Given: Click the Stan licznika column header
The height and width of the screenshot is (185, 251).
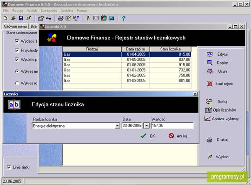Looking at the screenshot, I should (x=170, y=49).
